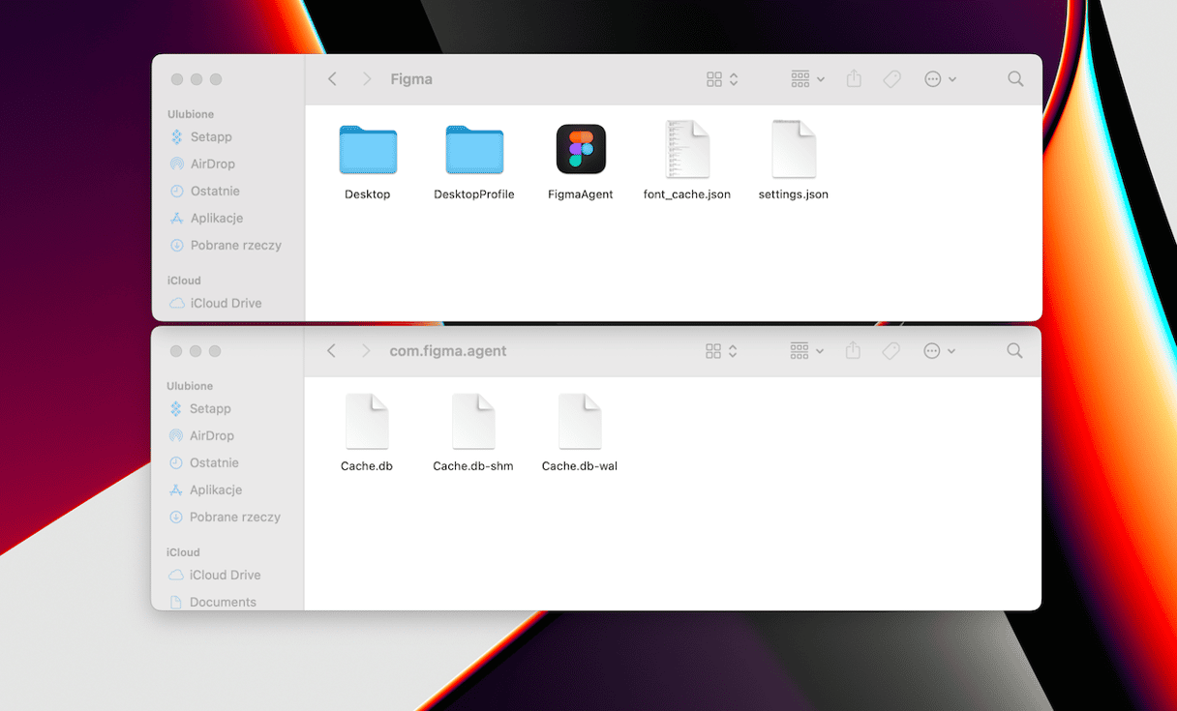Select the font_cache.json file
1177x711 pixels.
coord(687,150)
